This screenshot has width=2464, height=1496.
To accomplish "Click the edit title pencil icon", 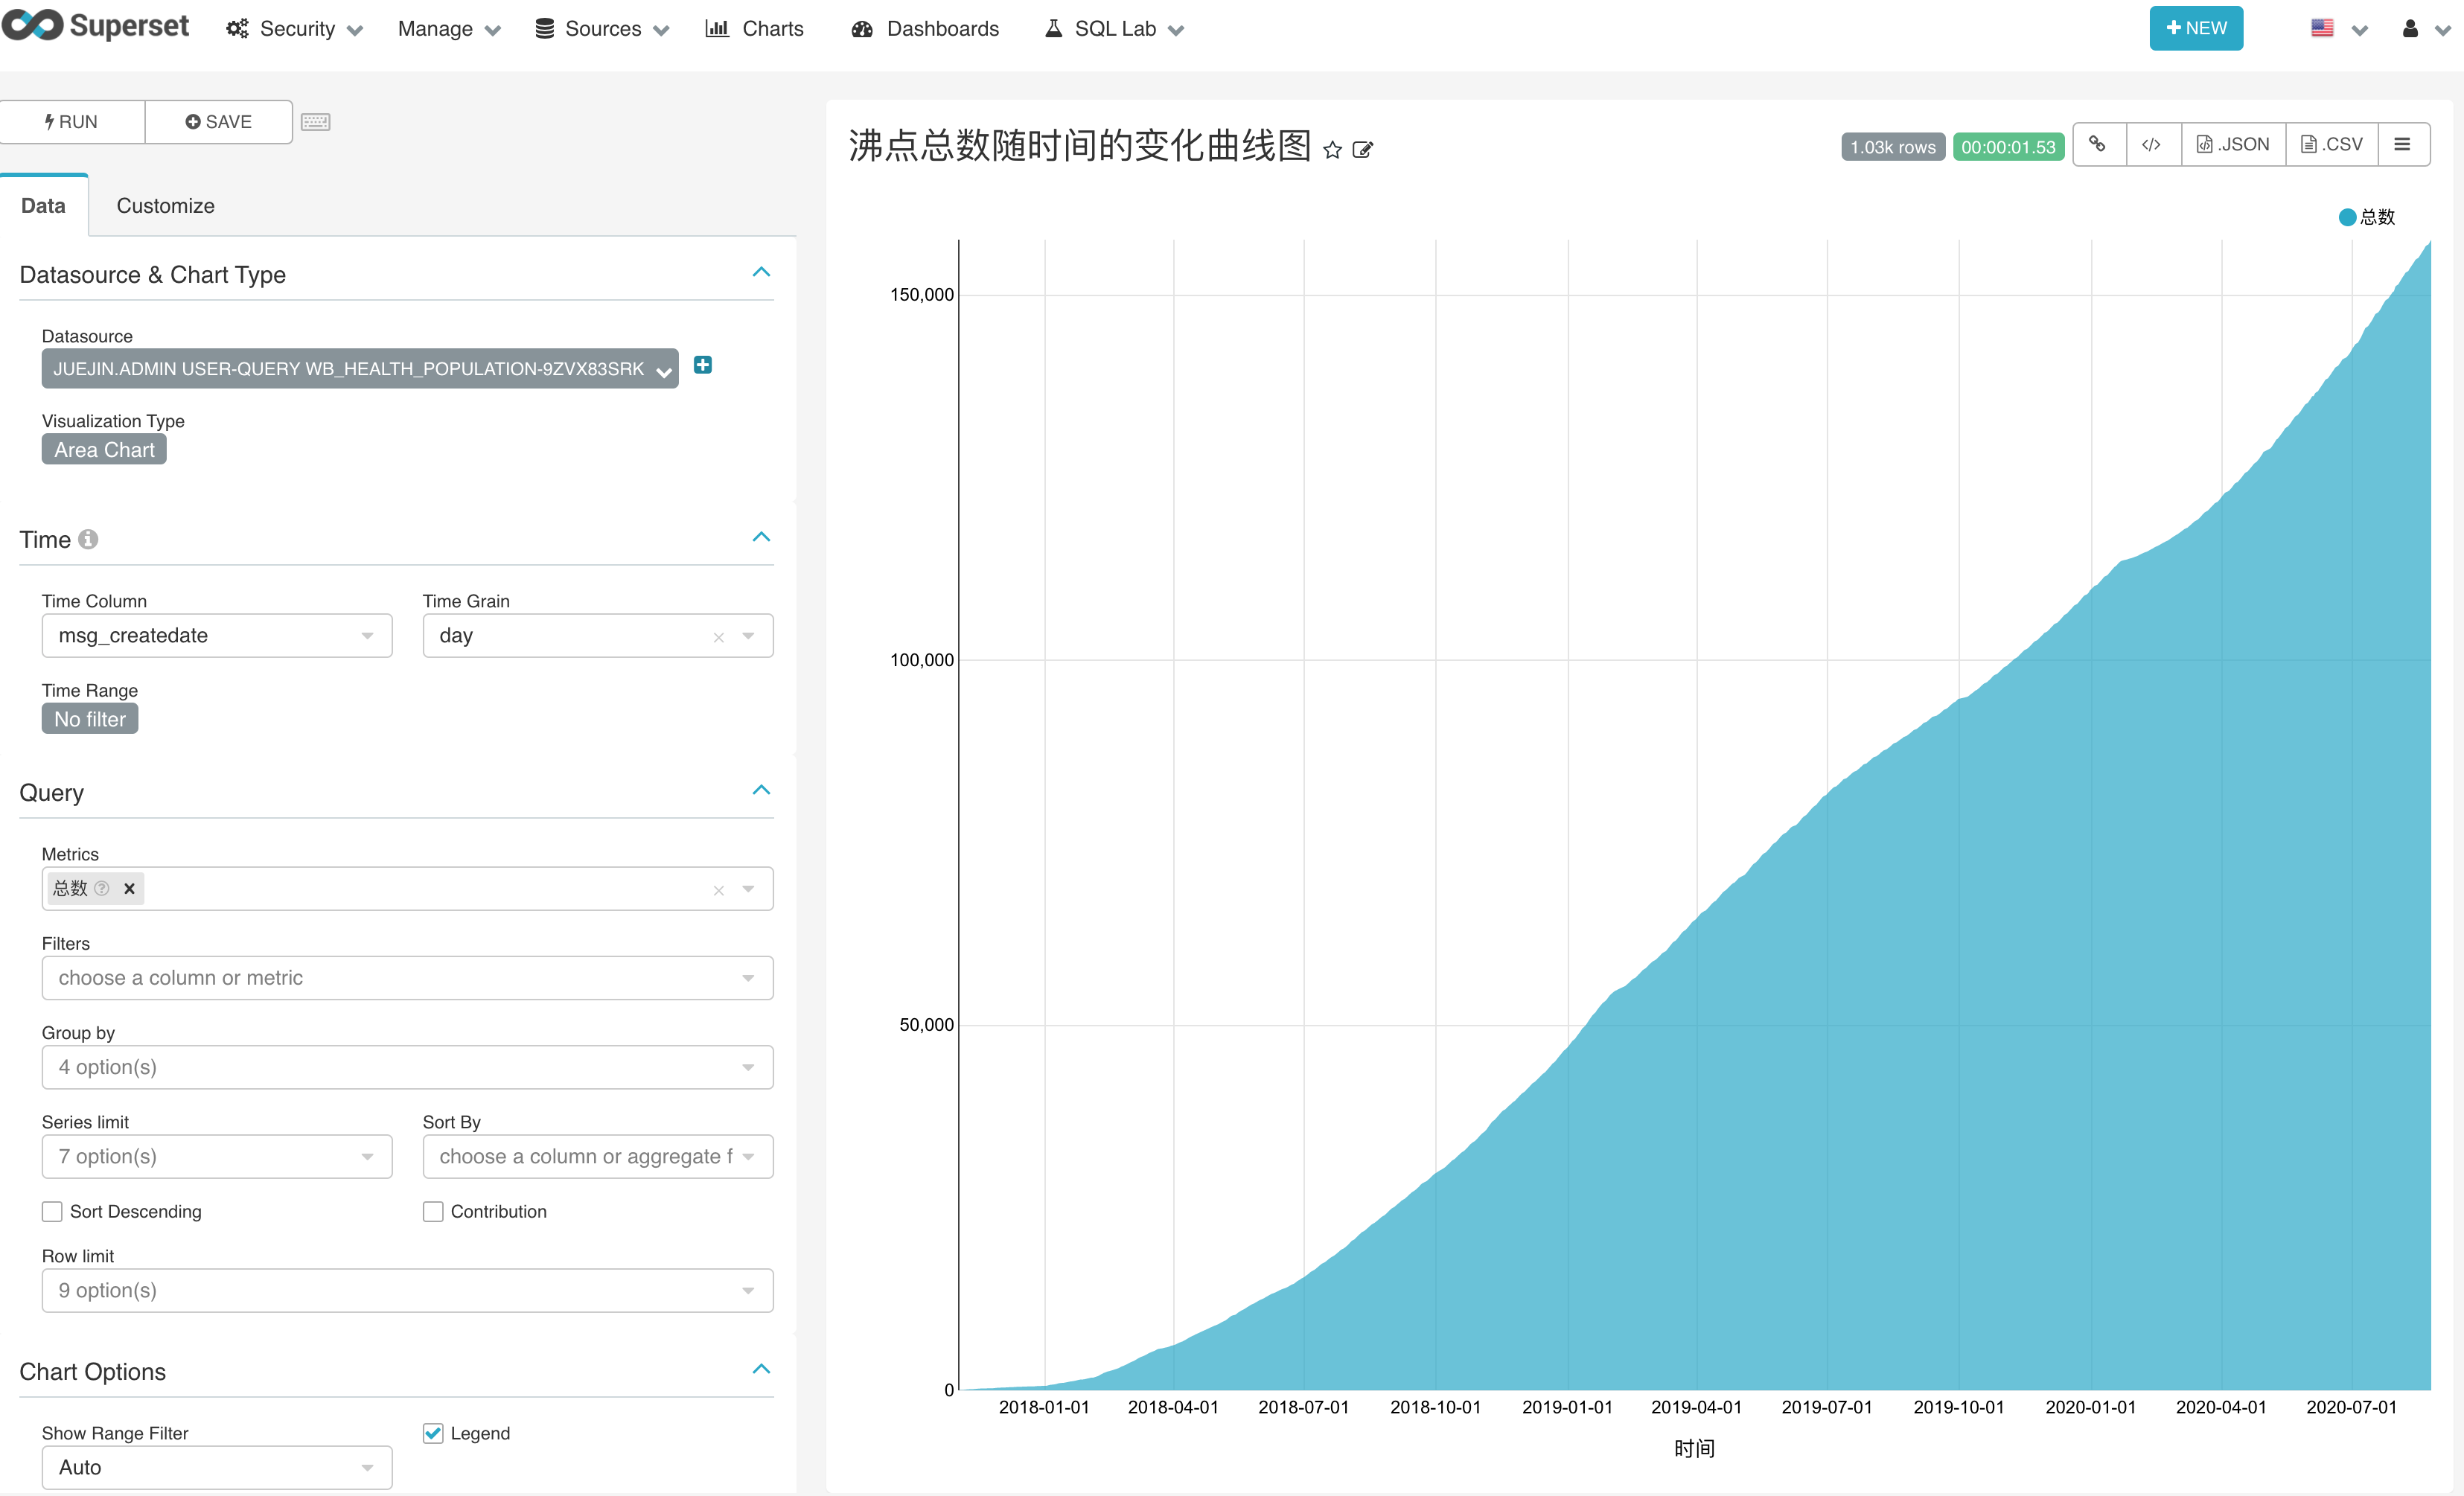I will click(x=1362, y=150).
